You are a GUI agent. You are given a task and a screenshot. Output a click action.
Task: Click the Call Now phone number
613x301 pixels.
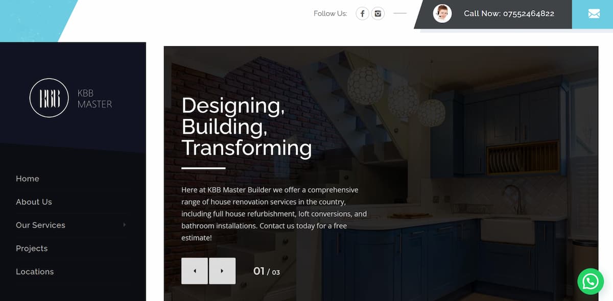pos(509,14)
